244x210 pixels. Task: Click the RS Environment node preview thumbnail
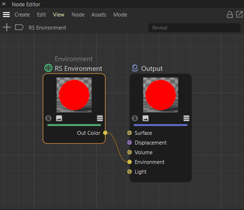(74, 95)
